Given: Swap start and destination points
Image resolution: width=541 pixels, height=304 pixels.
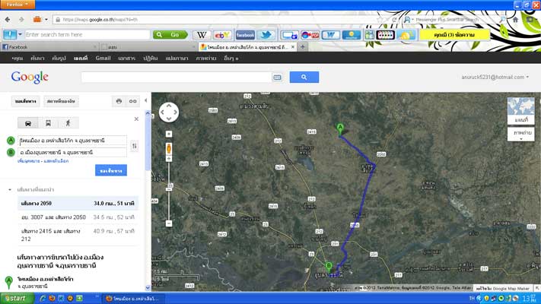Looking at the screenshot, I should pyautogui.click(x=135, y=146).
